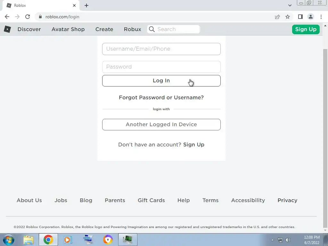Click the address bar URL roblox.com/login
Image resolution: width=328 pixels, height=246 pixels.
point(62,17)
